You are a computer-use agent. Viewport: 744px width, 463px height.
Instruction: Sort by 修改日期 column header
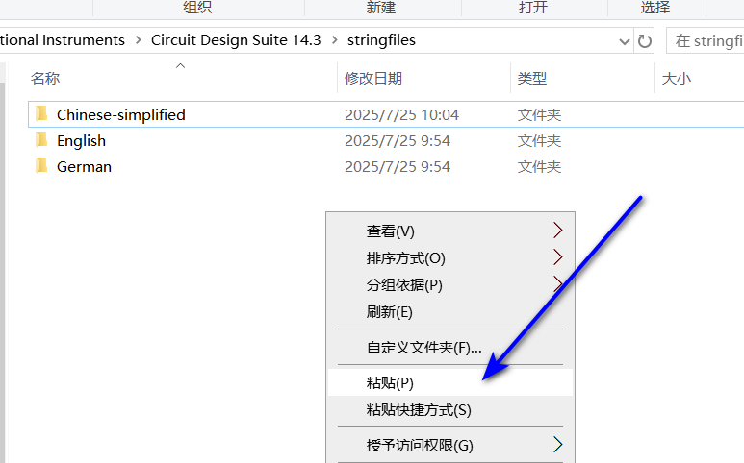pyautogui.click(x=373, y=78)
